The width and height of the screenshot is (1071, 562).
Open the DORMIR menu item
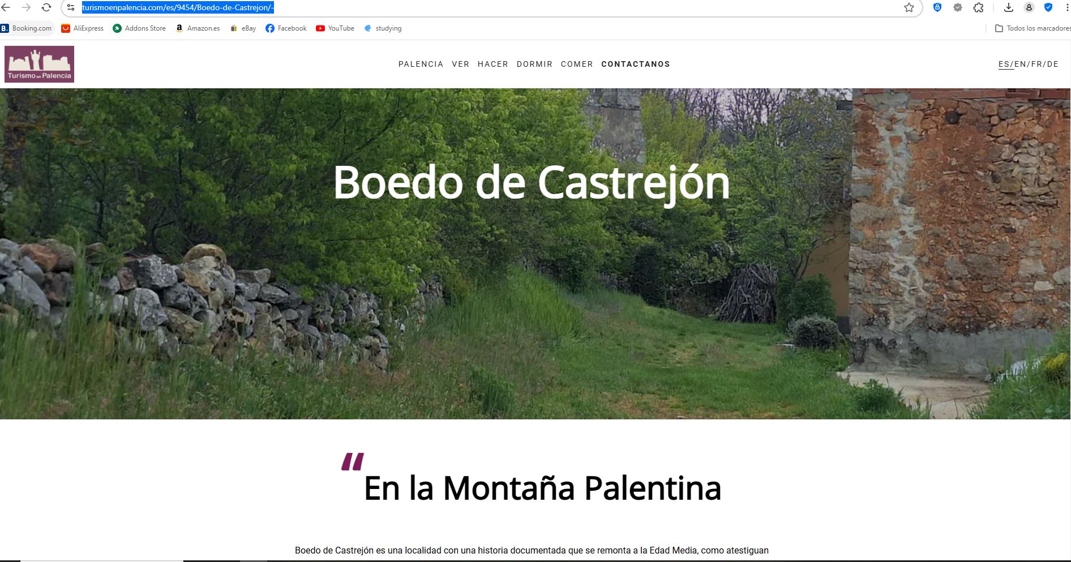(x=534, y=65)
